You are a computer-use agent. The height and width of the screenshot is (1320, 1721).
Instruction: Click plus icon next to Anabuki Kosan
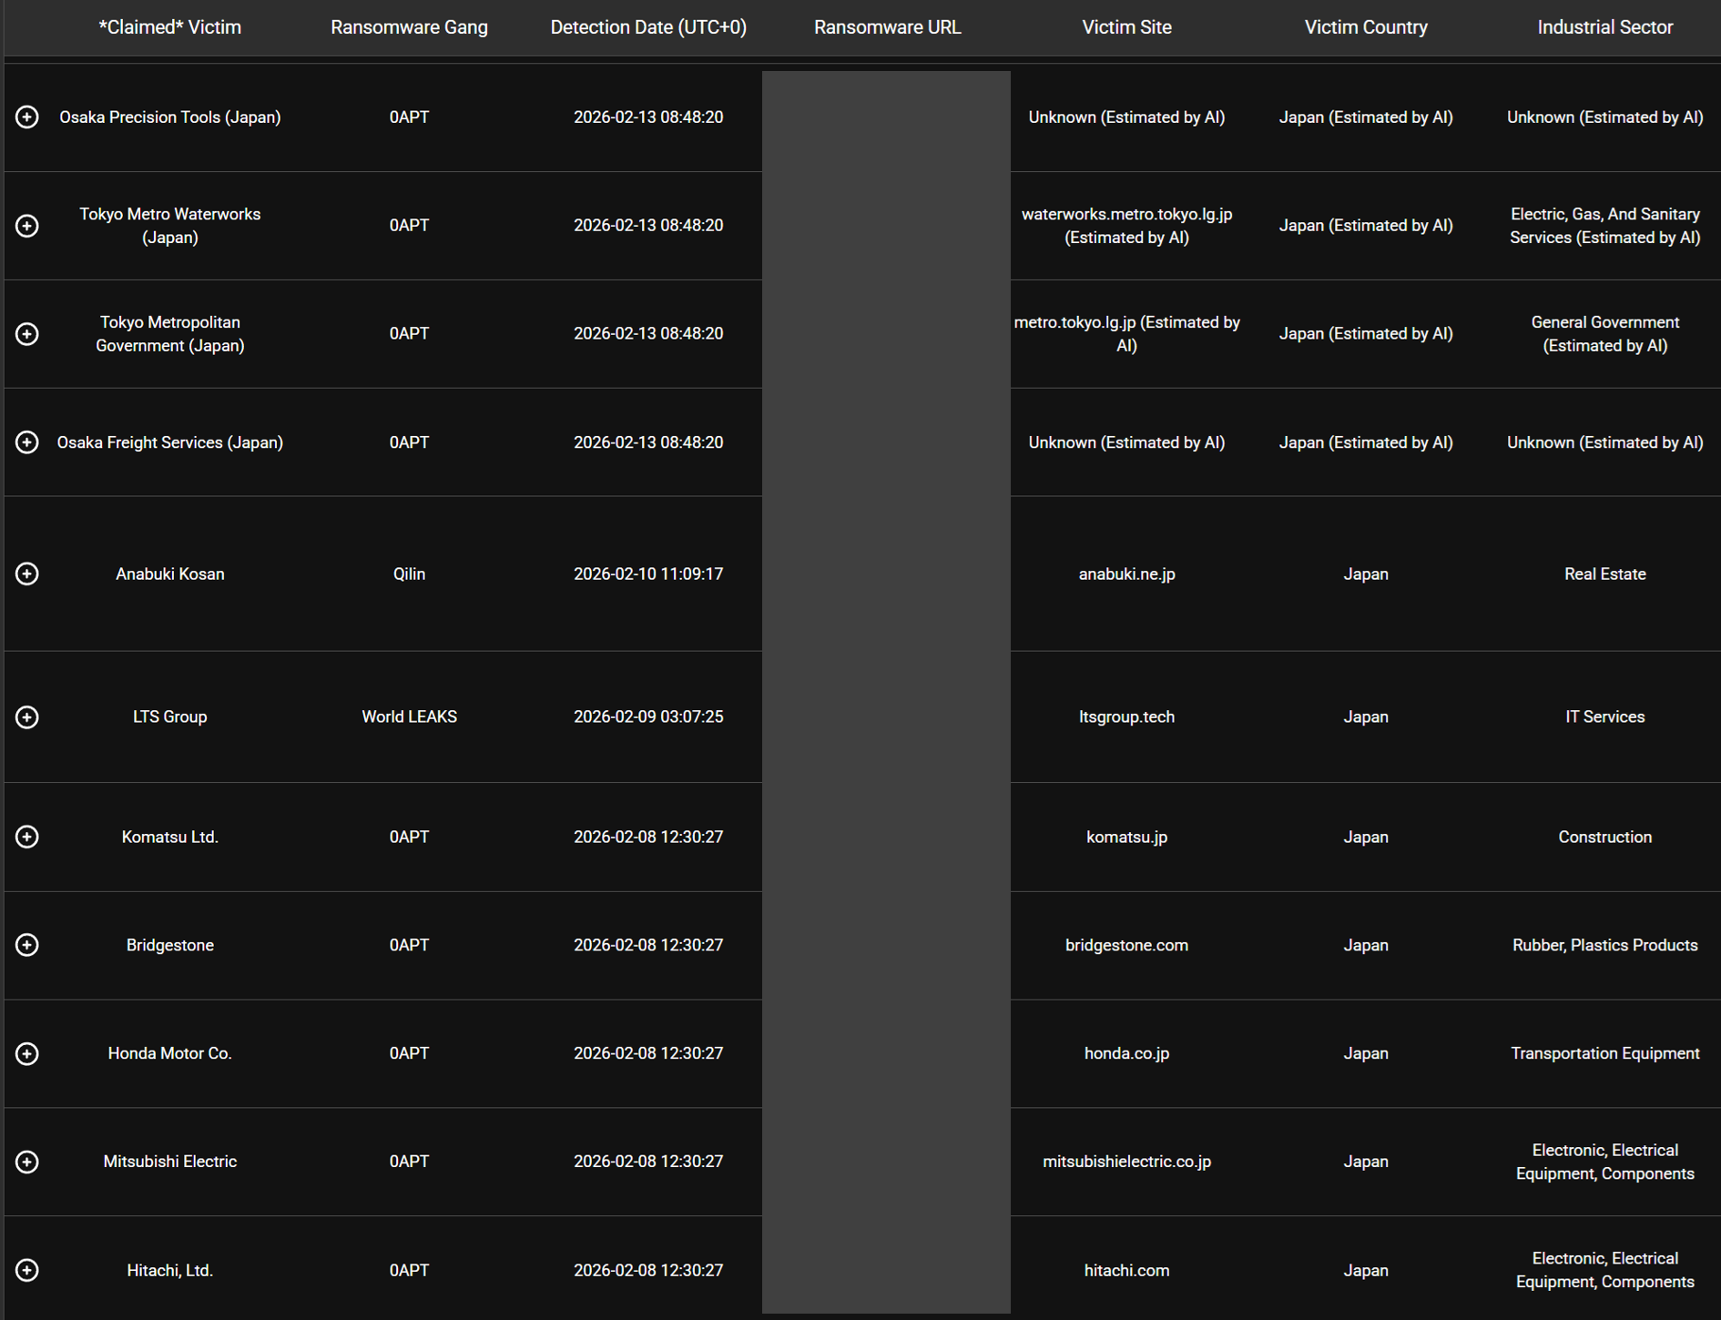point(27,574)
